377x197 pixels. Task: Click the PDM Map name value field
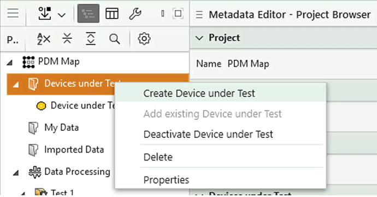pyautogui.click(x=248, y=64)
